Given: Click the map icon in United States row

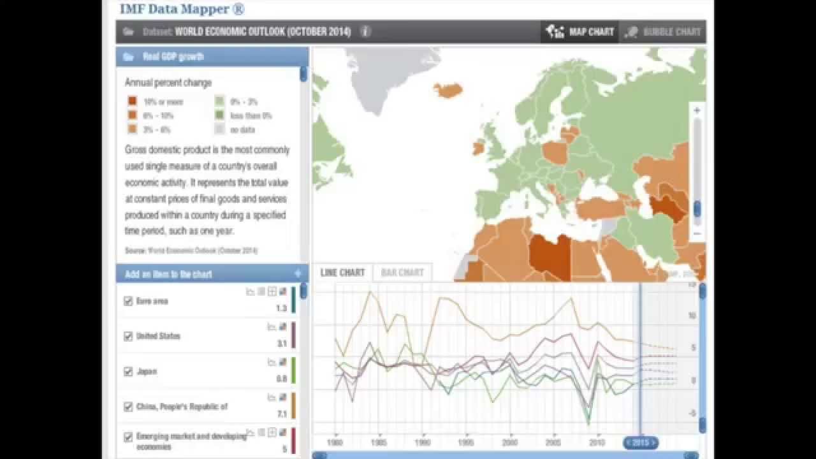Looking at the screenshot, I should point(283,326).
